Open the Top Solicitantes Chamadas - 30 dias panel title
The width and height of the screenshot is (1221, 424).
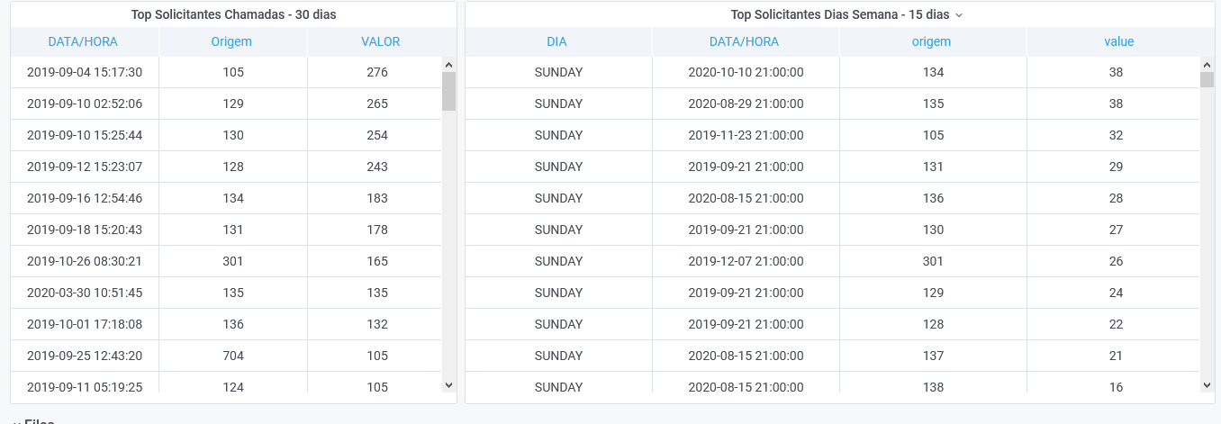pos(234,14)
